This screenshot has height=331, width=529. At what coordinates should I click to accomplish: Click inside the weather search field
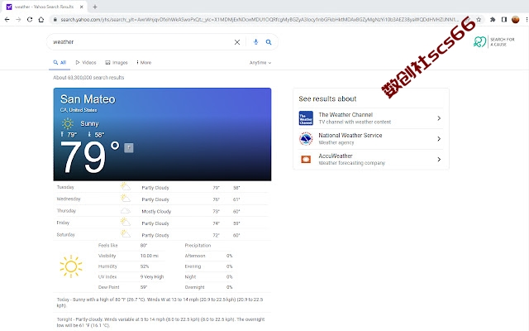pyautogui.click(x=140, y=42)
